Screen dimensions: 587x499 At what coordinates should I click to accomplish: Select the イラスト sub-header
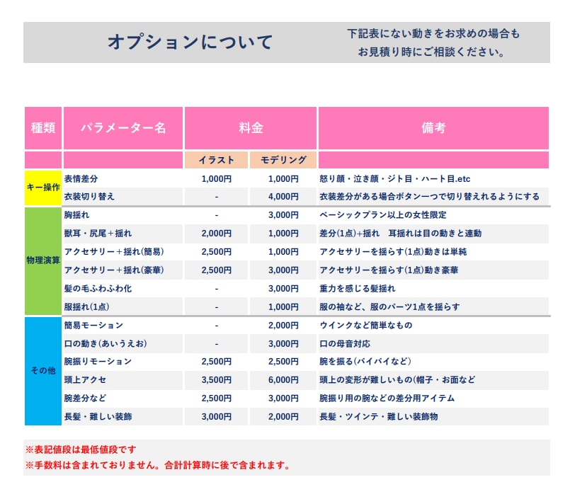tap(216, 160)
